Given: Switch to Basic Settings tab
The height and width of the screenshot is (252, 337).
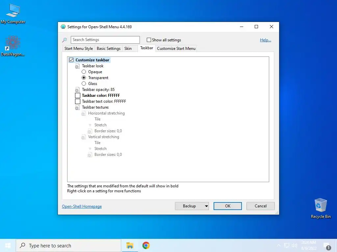Looking at the screenshot, I should pyautogui.click(x=109, y=49).
